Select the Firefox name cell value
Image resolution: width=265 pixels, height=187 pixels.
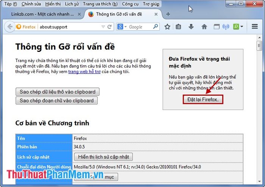[80, 138]
